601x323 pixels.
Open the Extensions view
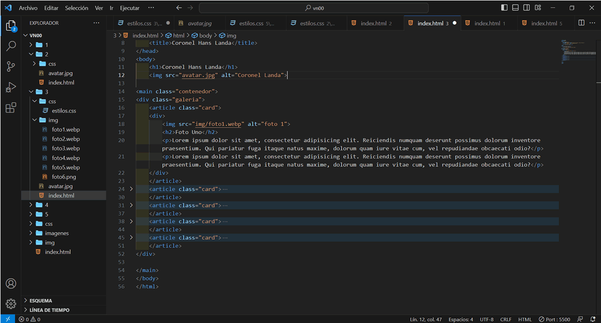11,108
